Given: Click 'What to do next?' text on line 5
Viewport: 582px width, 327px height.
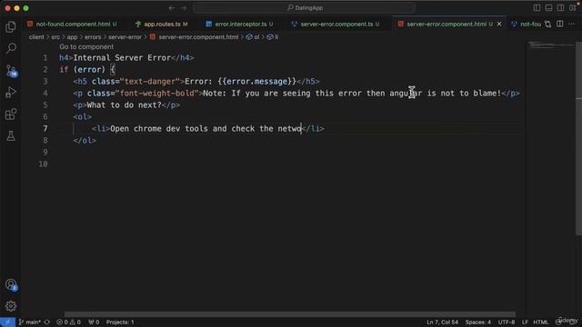Looking at the screenshot, I should tap(125, 105).
